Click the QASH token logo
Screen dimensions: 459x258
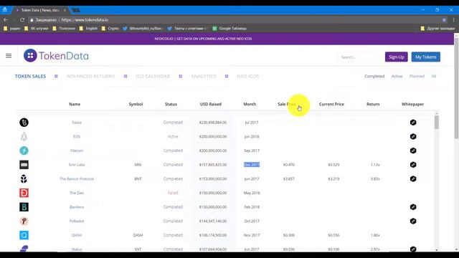[x=24, y=235]
